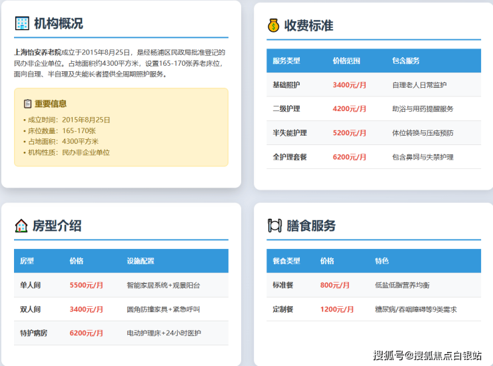Click the 800元/月 price for 标准餐
Image resolution: width=493 pixels, height=366 pixels.
tap(334, 285)
